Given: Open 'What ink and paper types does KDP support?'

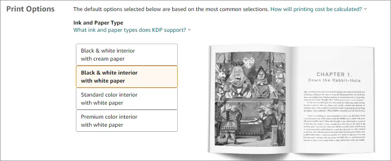Looking at the screenshot, I should point(130,30).
